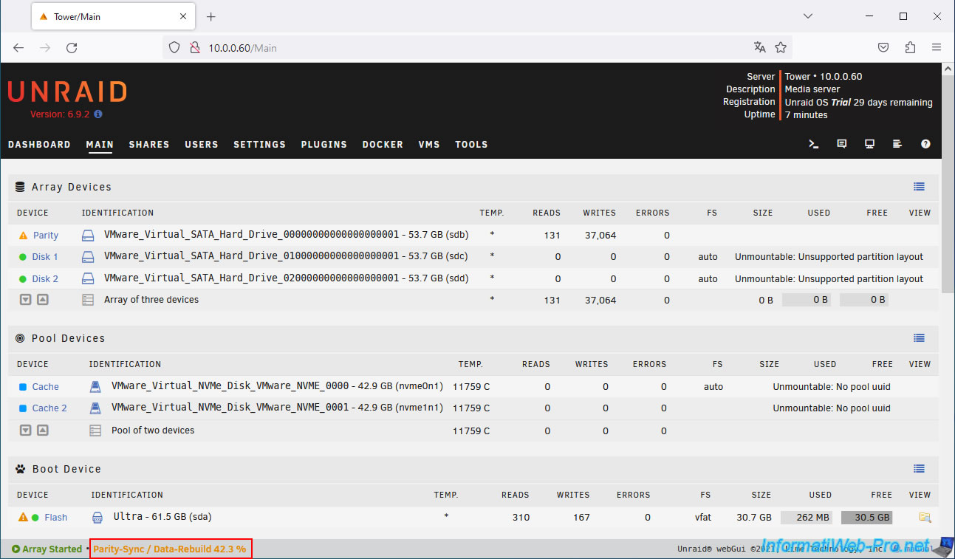This screenshot has width=955, height=559.
Task: Toggle Array Devices list view icon
Action: pyautogui.click(x=919, y=187)
